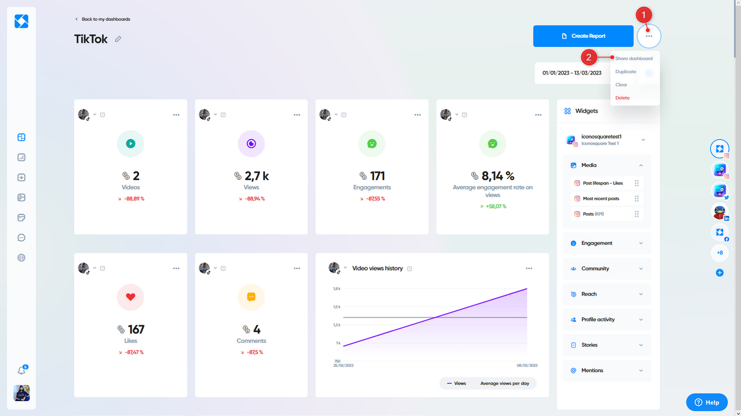Select the Facebook profile avatar on right

[x=719, y=233]
